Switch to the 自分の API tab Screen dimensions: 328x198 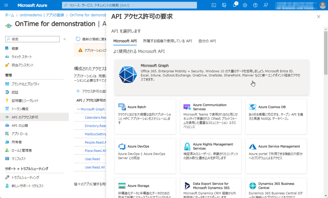pos(207,41)
